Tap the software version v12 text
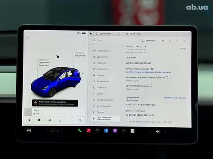 pos(140,105)
